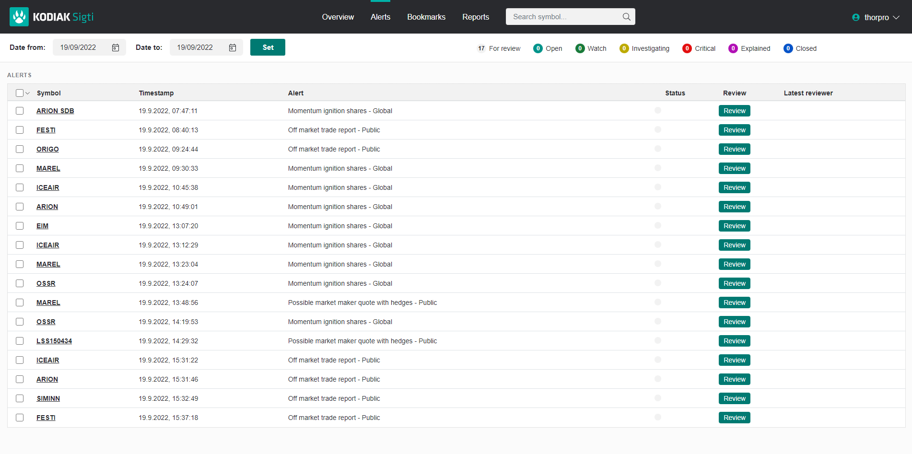Check the ARION SDB row checkbox
The image size is (912, 454).
coord(20,111)
